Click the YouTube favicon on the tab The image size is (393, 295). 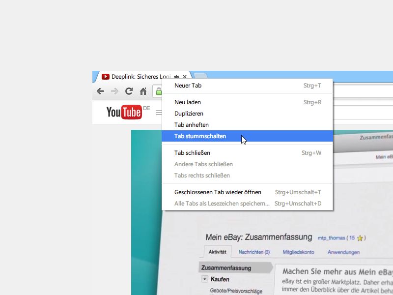[106, 77]
